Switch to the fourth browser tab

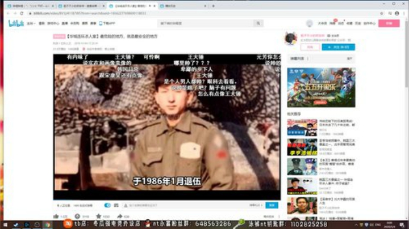[x=182, y=6]
